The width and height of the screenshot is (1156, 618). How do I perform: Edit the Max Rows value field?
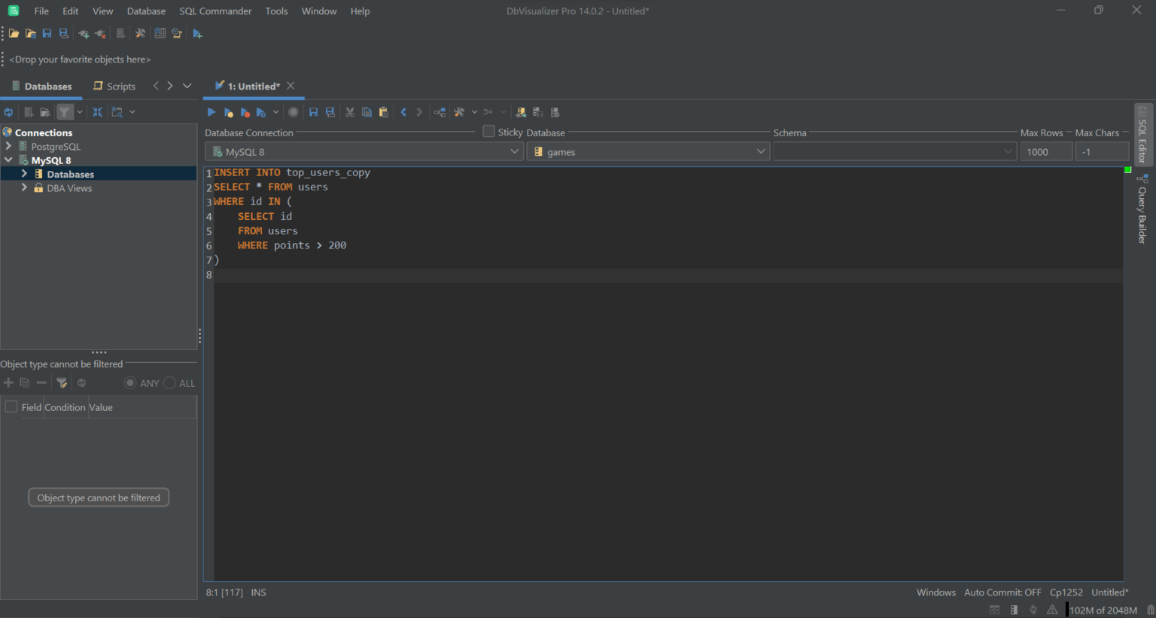[1046, 151]
